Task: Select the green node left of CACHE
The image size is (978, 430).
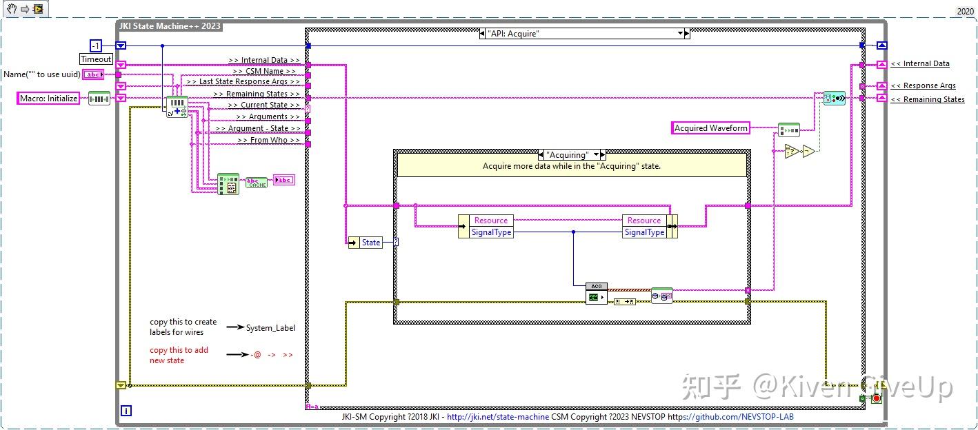Action: point(228,184)
